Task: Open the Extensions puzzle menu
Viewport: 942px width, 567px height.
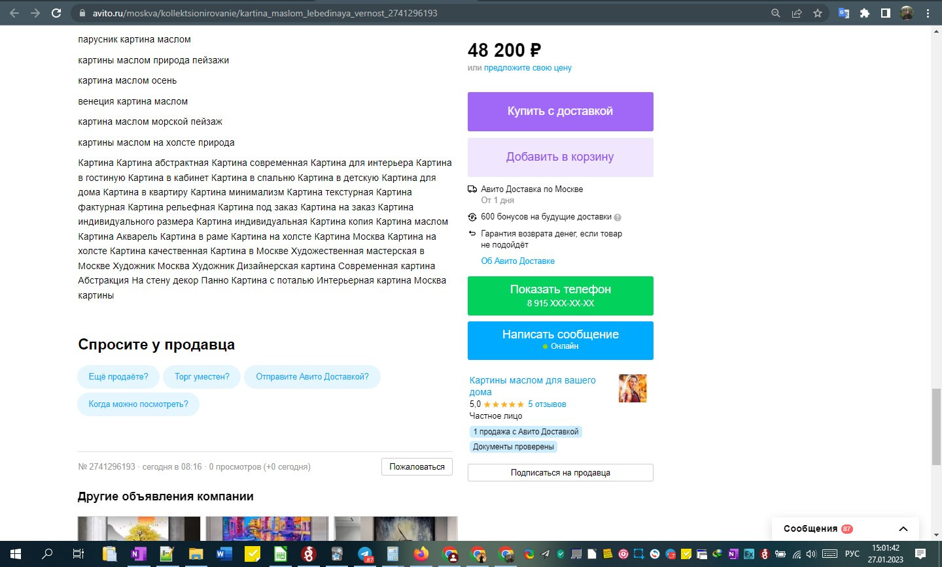Action: (865, 13)
